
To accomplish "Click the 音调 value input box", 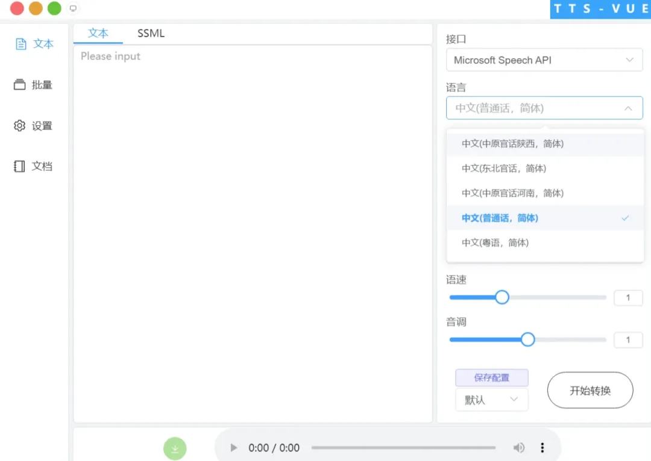I will [x=628, y=340].
